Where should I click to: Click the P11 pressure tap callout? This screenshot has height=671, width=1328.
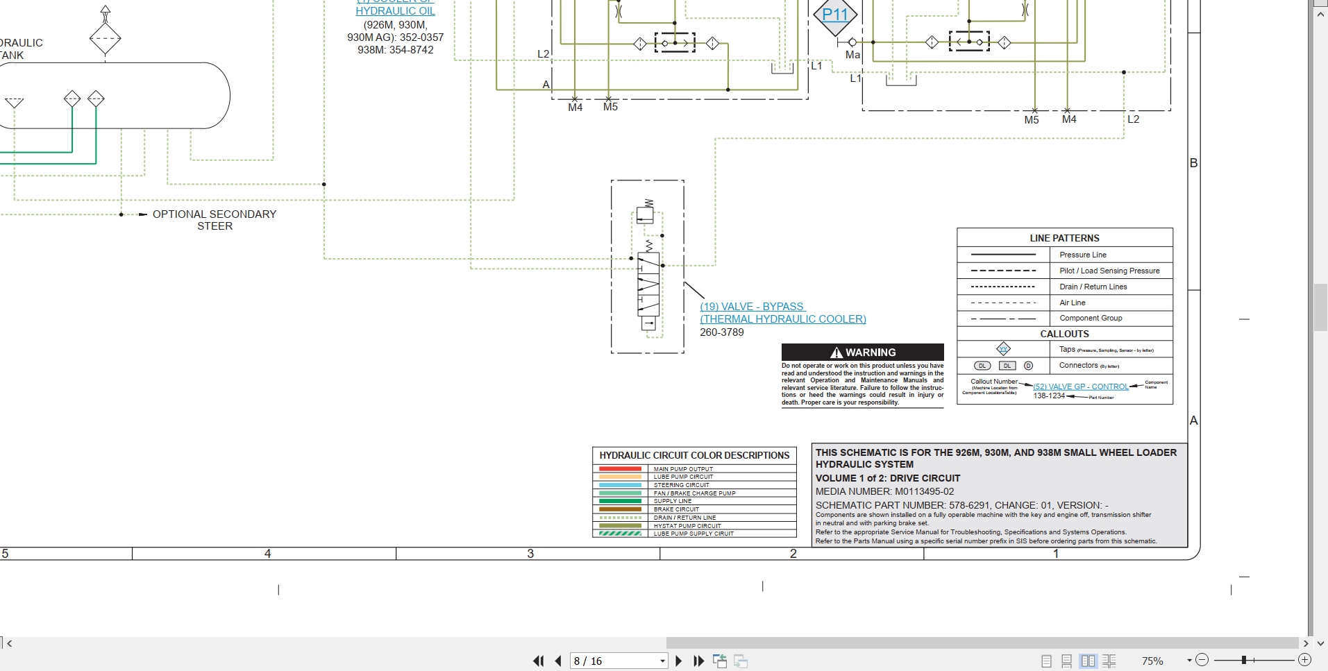(x=835, y=15)
